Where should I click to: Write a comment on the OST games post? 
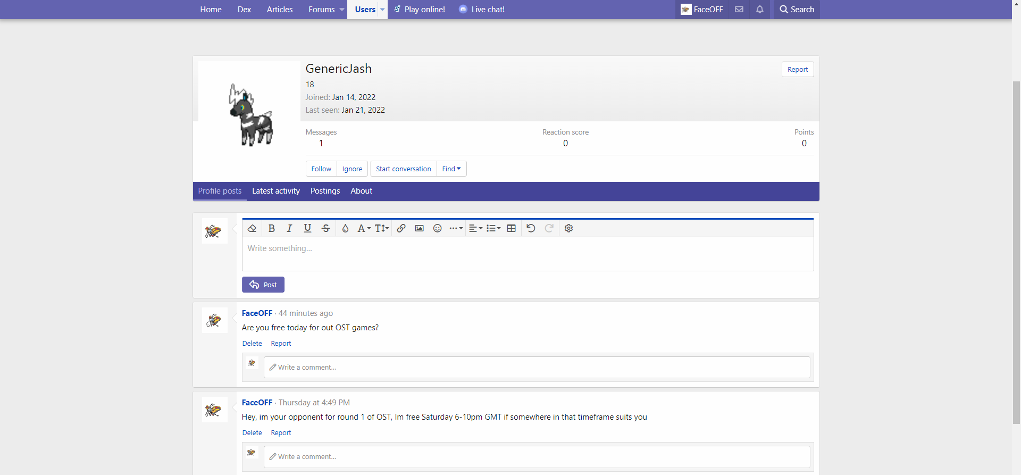coord(537,368)
